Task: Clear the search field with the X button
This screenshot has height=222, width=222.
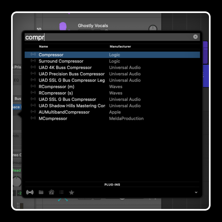Action: [195, 37]
